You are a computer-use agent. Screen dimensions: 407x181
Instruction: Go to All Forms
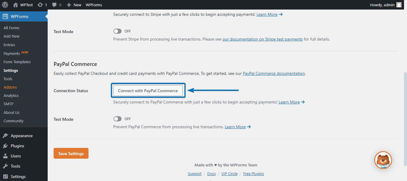coord(12,28)
